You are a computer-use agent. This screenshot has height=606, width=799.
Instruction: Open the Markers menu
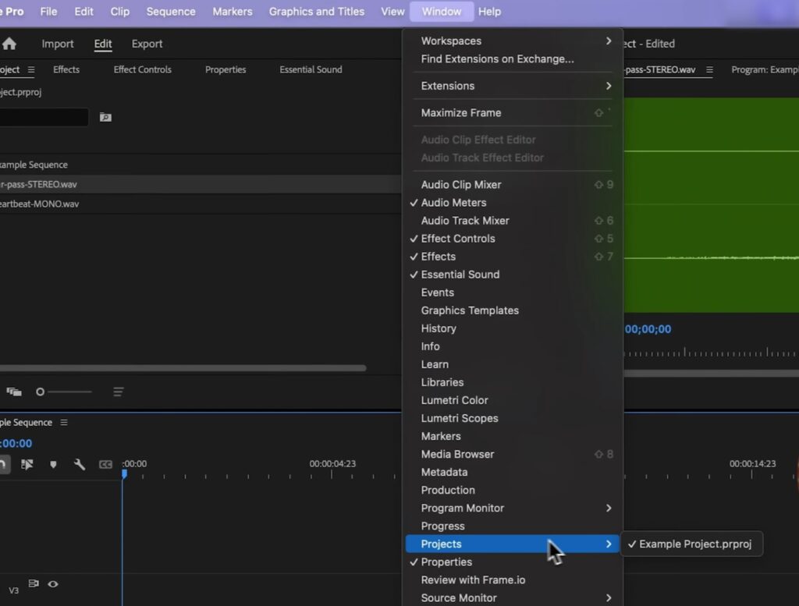[x=233, y=11]
